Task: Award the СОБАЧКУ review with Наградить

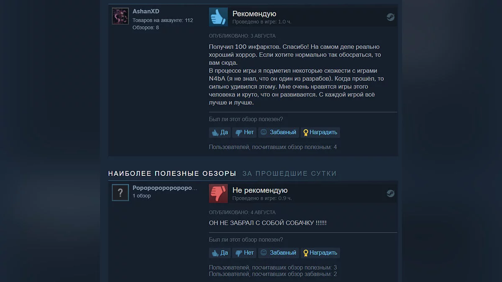Action: tap(320, 253)
